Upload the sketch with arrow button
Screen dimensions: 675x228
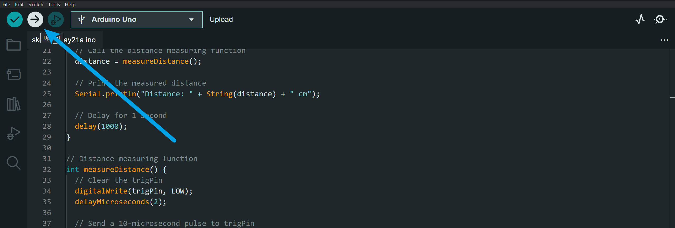[x=35, y=19]
